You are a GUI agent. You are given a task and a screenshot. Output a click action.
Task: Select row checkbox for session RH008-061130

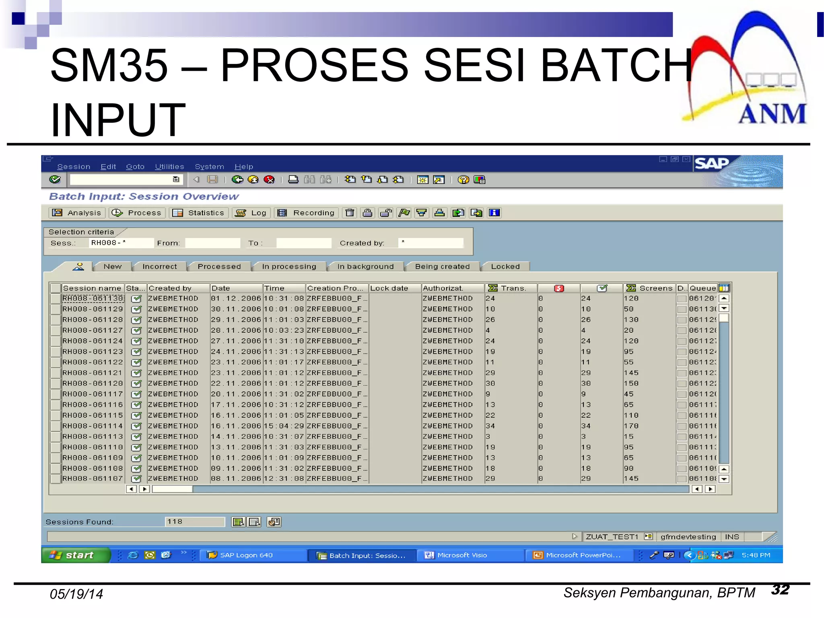[x=56, y=299]
